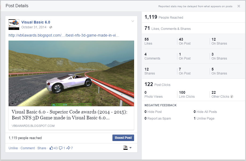Open the October 31, 2014 timestamp link
Screen dimensions: 246x161
pyautogui.click(x=34, y=27)
